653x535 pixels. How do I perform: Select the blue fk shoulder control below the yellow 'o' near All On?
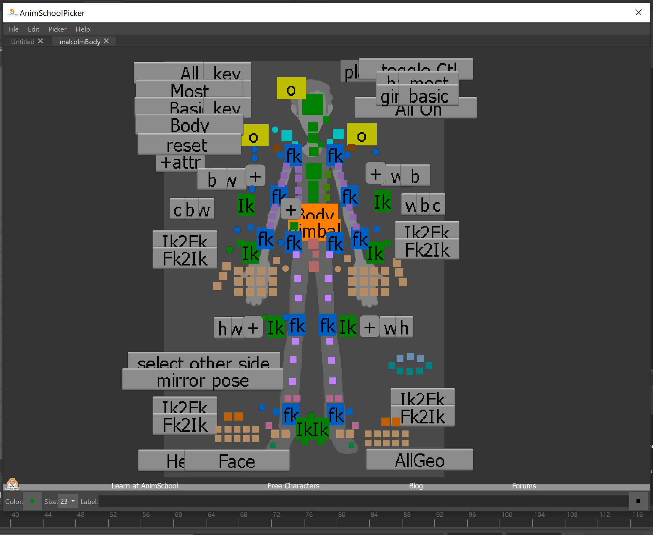(x=335, y=155)
